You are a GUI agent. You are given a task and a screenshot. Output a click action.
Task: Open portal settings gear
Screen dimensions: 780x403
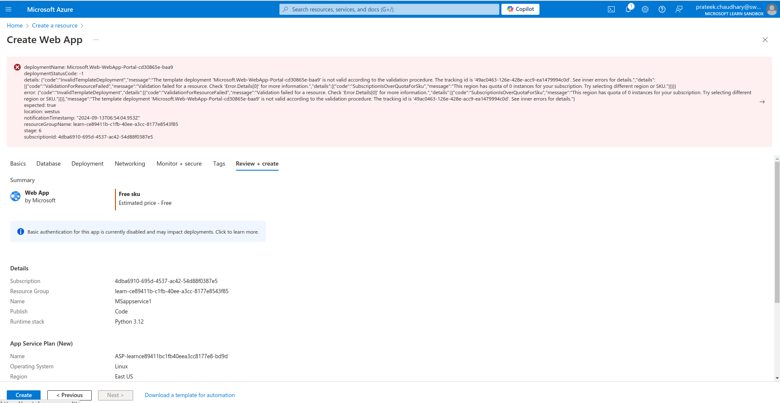645,9
